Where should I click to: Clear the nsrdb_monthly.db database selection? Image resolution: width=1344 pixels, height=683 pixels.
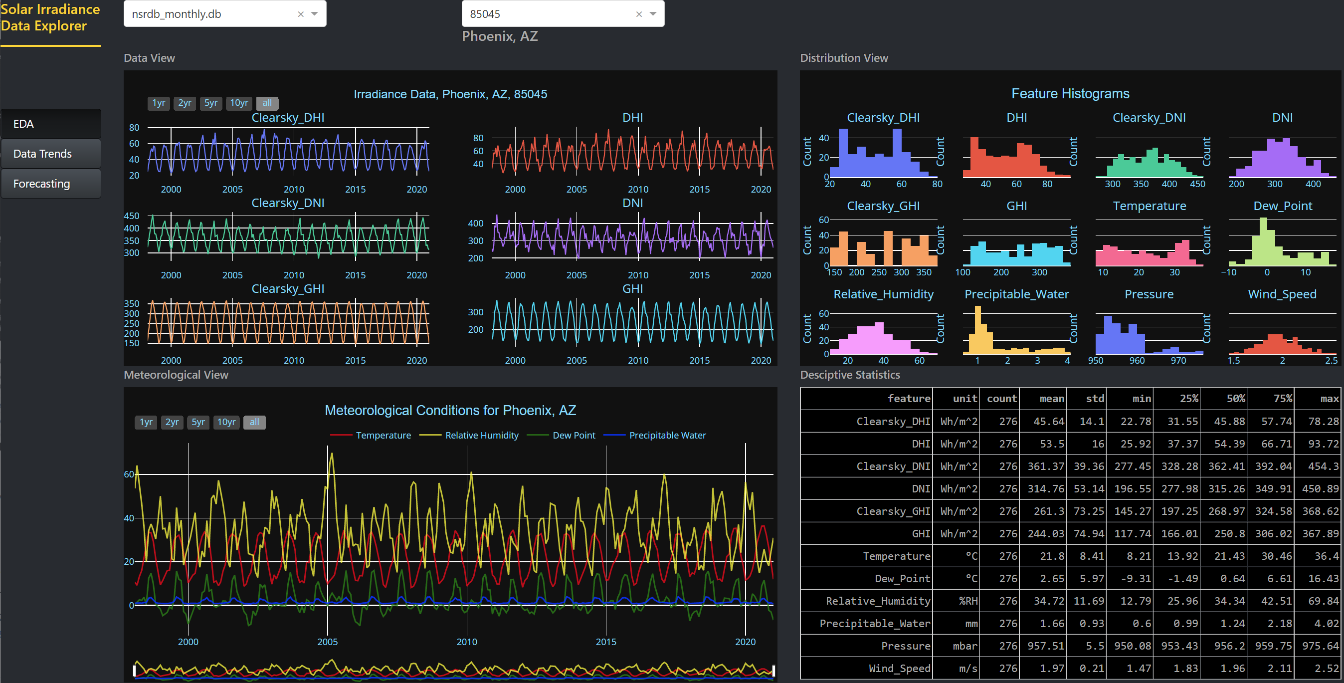point(301,14)
